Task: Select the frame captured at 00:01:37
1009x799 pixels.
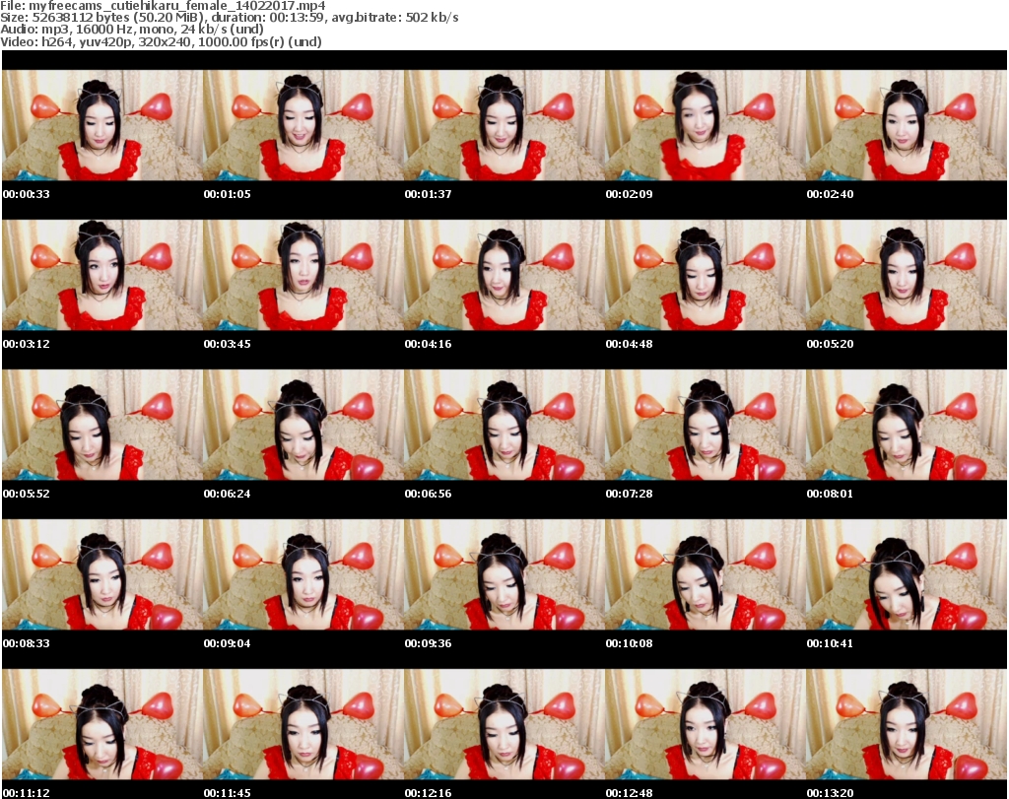Action: (504, 125)
